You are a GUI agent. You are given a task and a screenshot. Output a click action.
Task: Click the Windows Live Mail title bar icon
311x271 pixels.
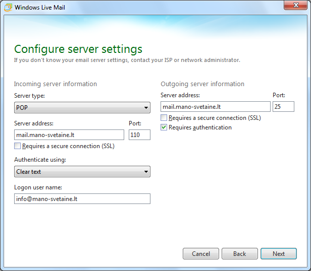pos(8,8)
